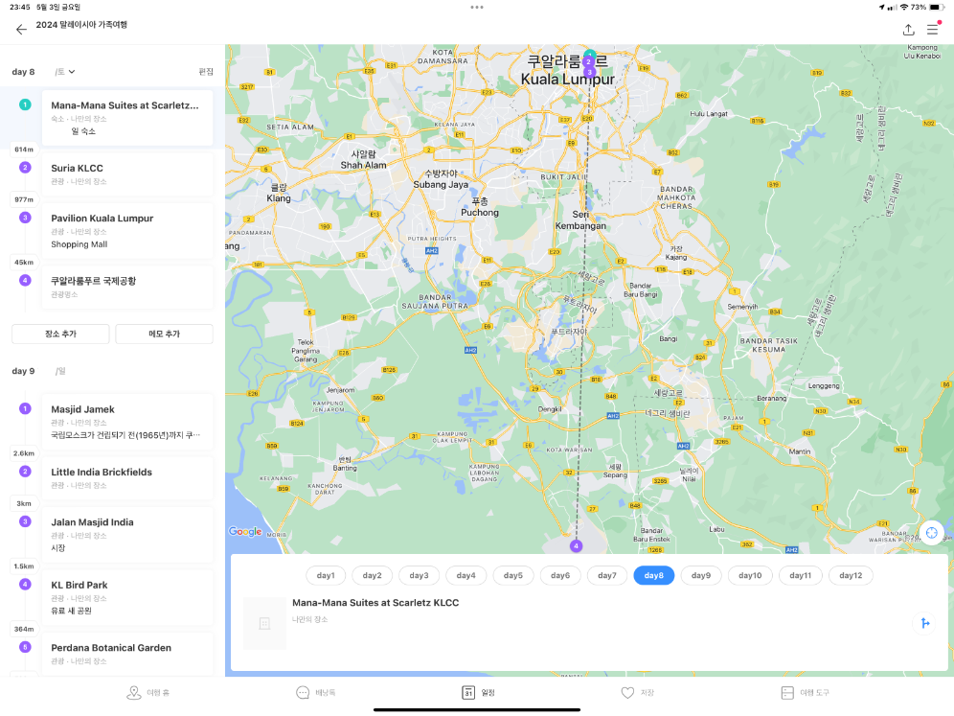954x716 pixels.
Task: Click the 614m distance label
Action: coord(24,150)
